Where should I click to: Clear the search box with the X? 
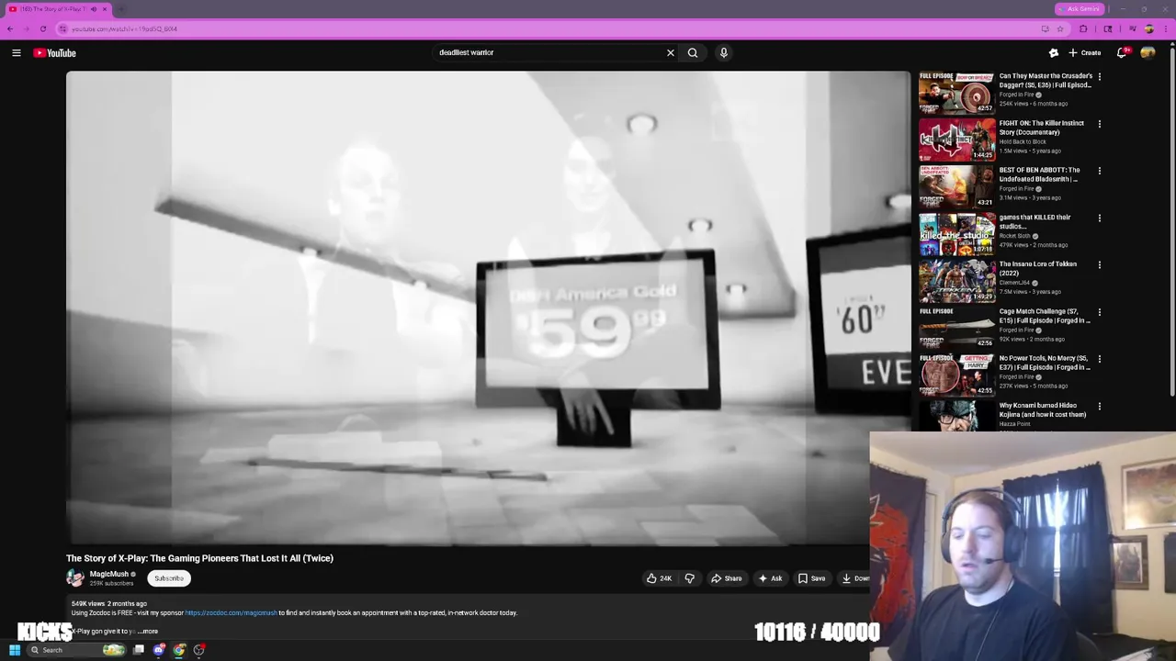pyautogui.click(x=671, y=53)
